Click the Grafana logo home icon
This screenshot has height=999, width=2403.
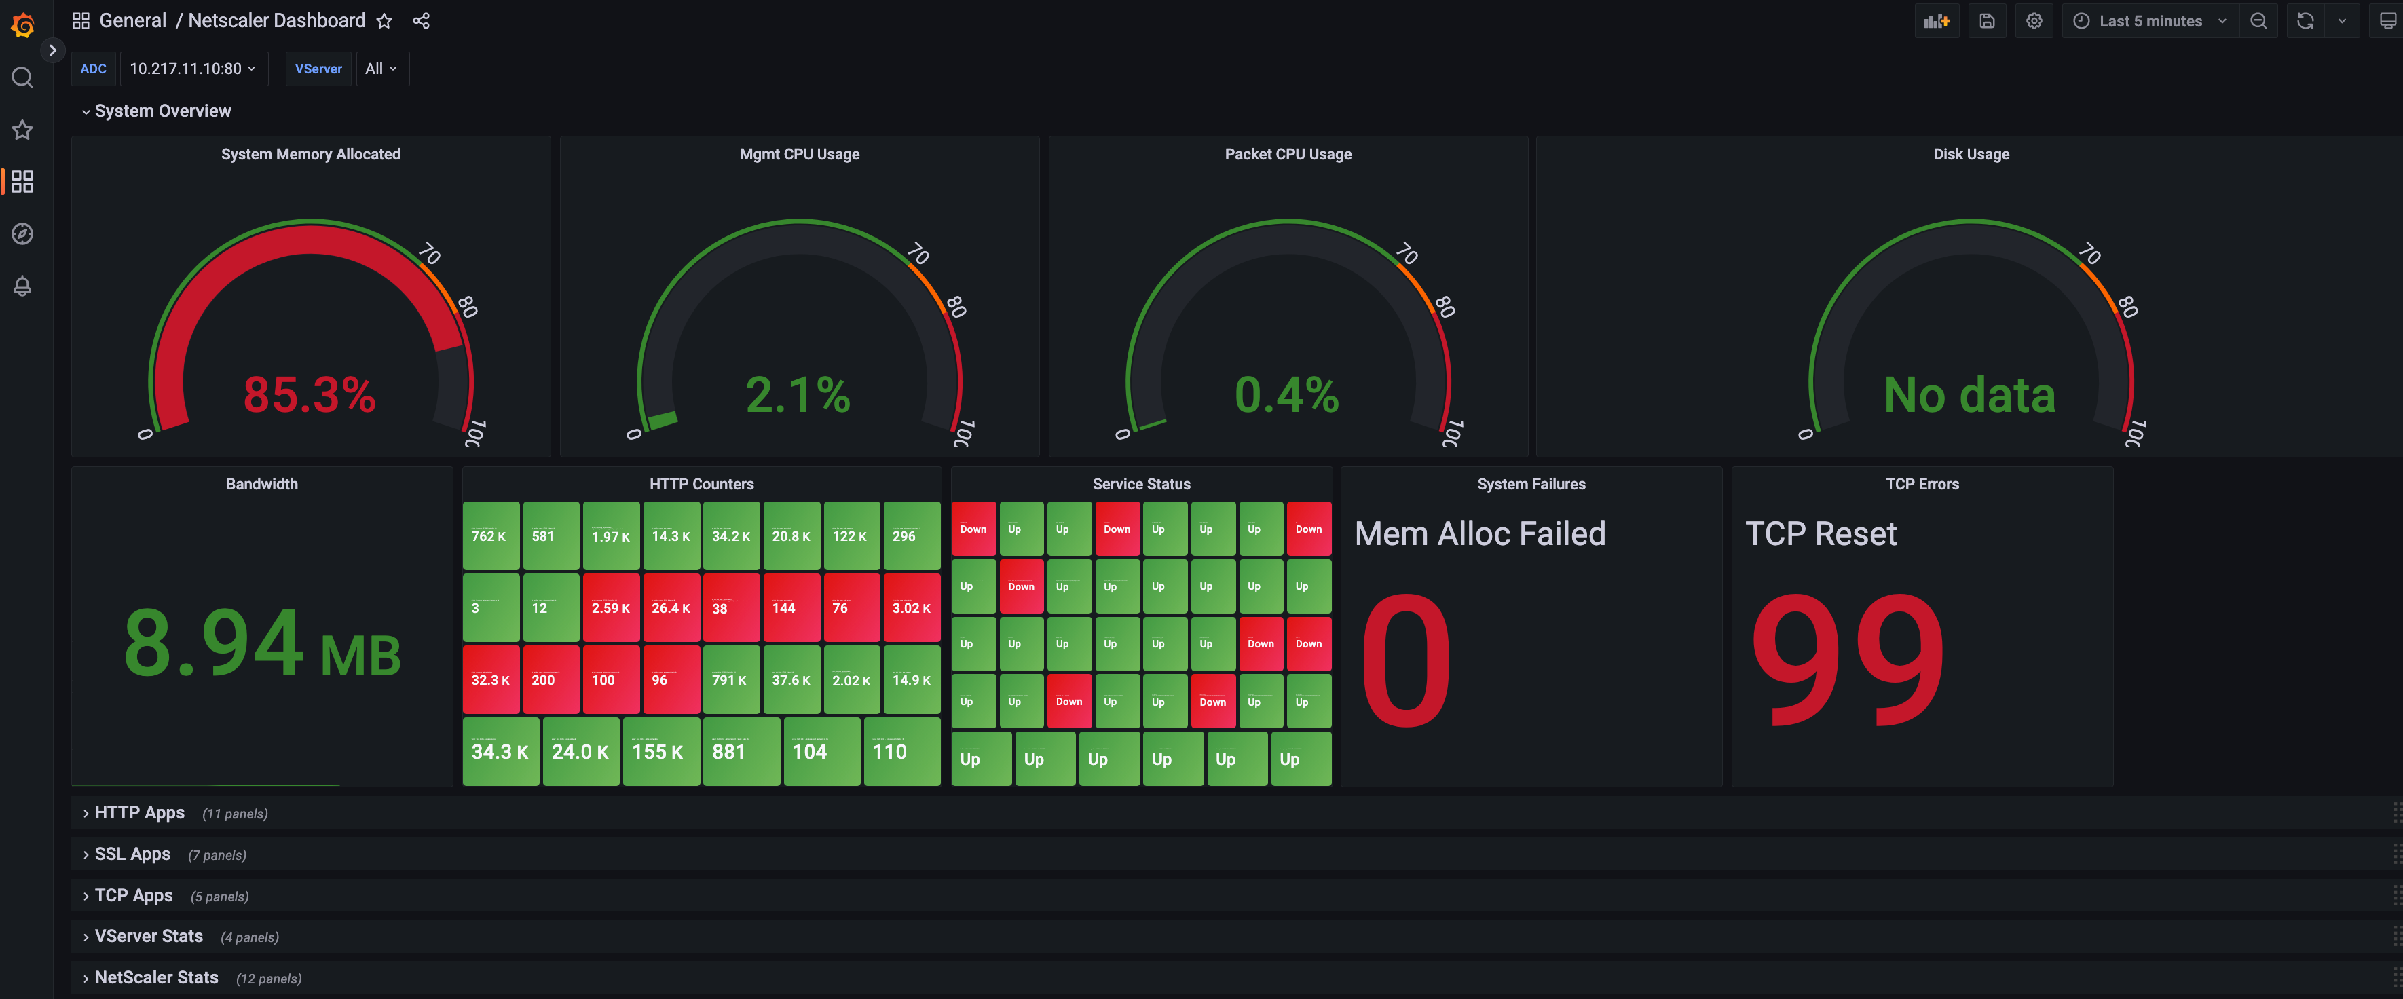(x=22, y=25)
